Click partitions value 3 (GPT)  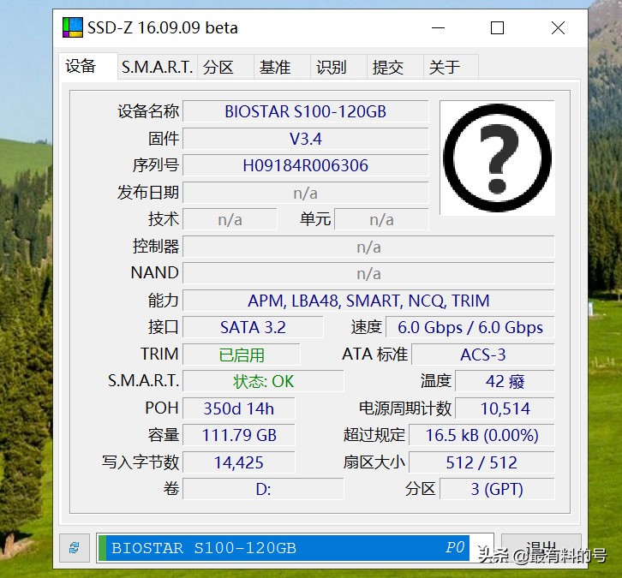coord(497,489)
